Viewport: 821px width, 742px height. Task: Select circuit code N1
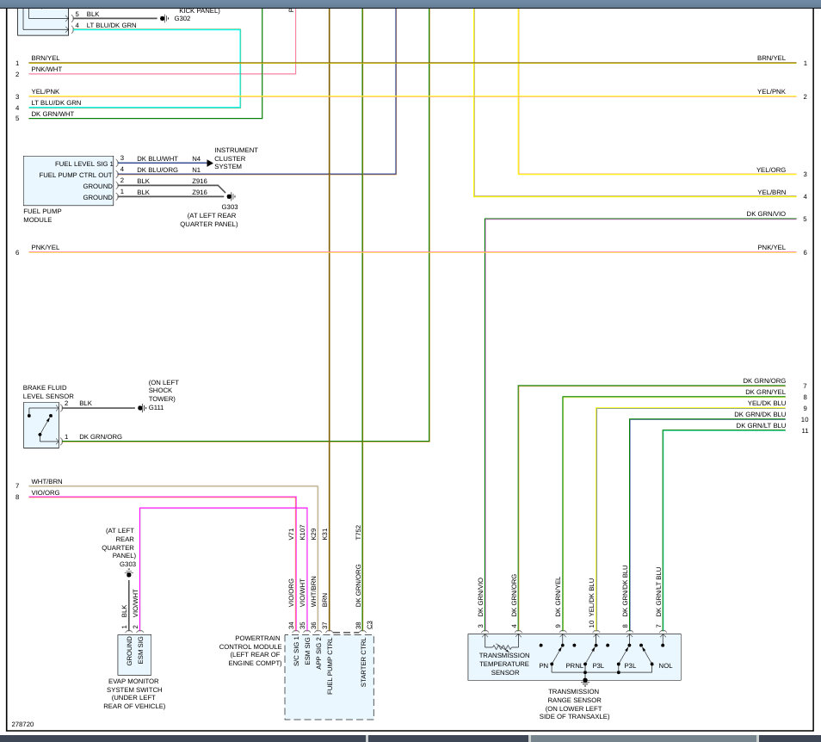coord(196,170)
